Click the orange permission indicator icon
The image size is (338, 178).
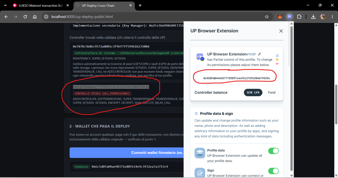pos(277,59)
